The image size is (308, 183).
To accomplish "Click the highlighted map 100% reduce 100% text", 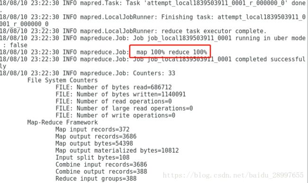I will [172, 52].
